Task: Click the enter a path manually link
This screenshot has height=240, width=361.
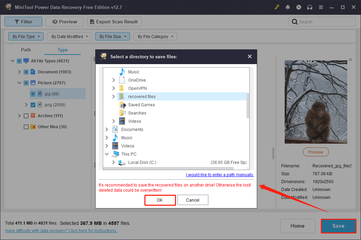Action: (x=219, y=175)
